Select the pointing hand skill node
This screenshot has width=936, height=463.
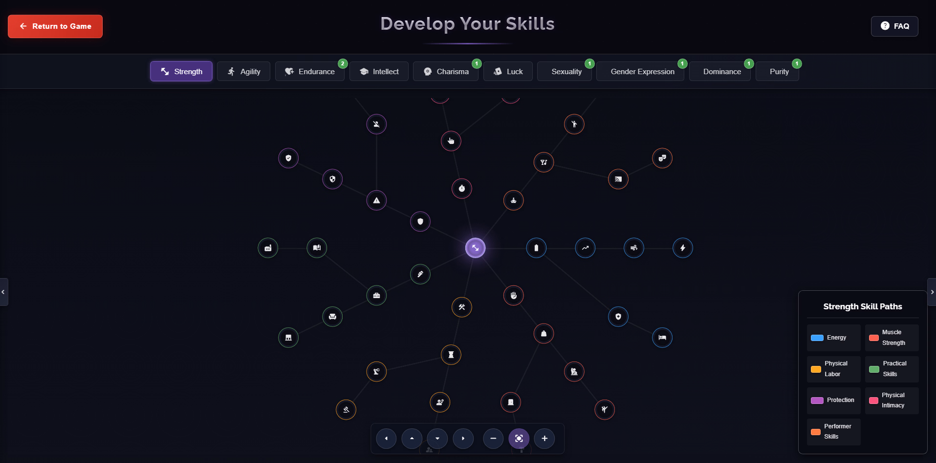pyautogui.click(x=451, y=141)
